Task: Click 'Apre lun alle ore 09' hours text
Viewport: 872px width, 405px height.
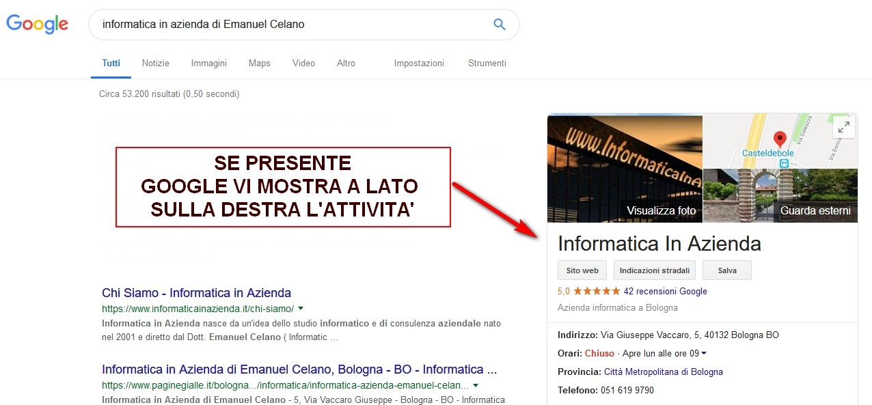Action: 661,354
